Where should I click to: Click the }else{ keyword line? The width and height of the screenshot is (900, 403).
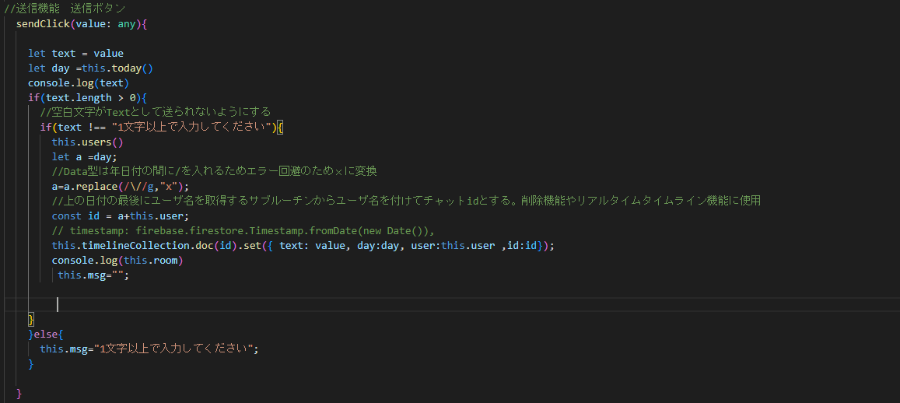46,334
